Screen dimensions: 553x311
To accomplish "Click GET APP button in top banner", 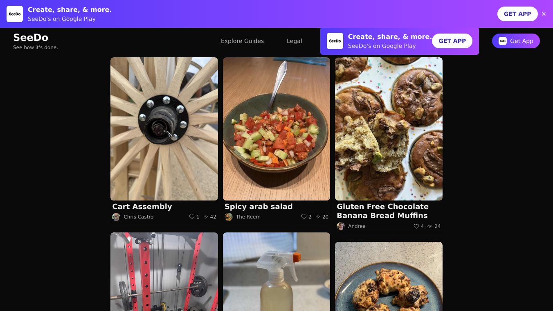I will 517,14.
